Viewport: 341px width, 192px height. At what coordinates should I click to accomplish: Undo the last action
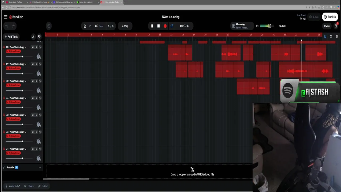coord(7,26)
